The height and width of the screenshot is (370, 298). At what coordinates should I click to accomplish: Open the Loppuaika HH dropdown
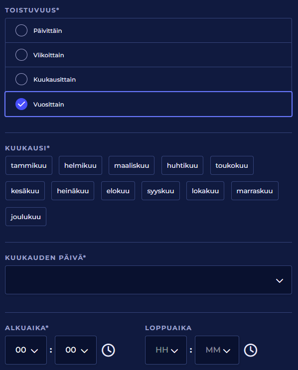[166, 350]
